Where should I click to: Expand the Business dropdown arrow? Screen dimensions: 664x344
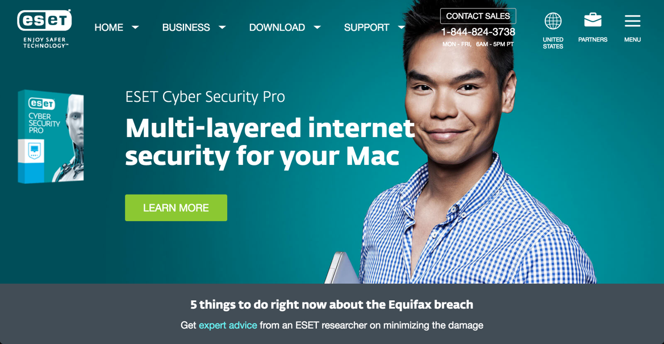pyautogui.click(x=222, y=27)
